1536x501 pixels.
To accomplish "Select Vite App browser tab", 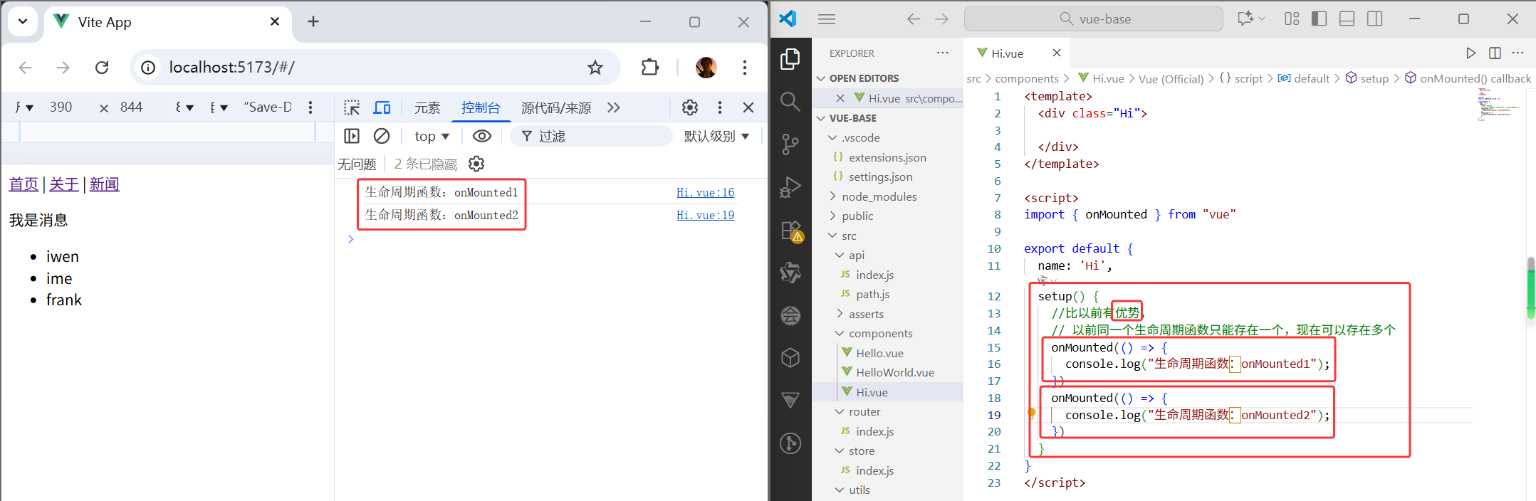I will (x=167, y=22).
